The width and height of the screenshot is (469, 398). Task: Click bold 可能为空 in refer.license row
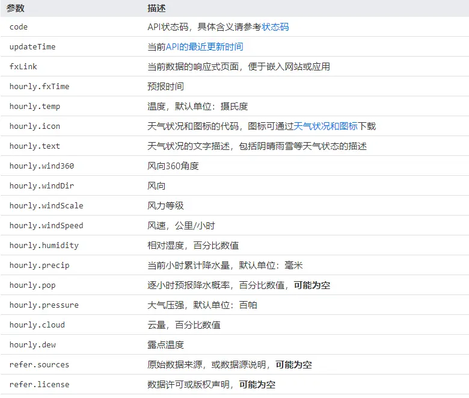(257, 385)
